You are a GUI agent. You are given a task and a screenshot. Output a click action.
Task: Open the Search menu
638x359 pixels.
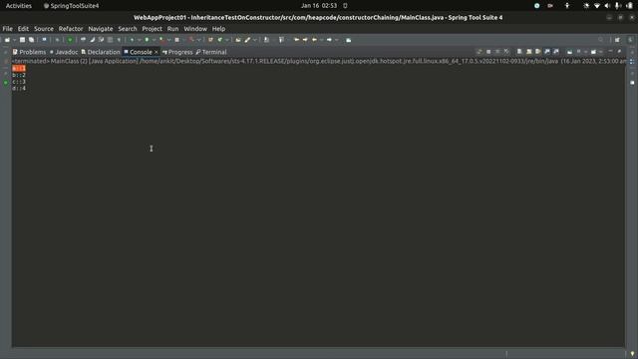click(128, 29)
